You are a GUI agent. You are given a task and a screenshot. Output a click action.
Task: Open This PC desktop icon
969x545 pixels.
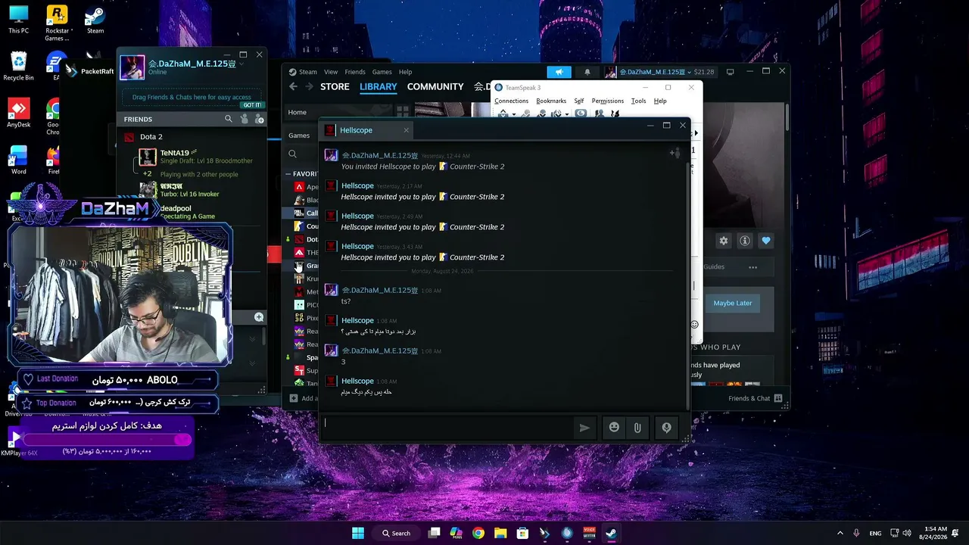(18, 20)
